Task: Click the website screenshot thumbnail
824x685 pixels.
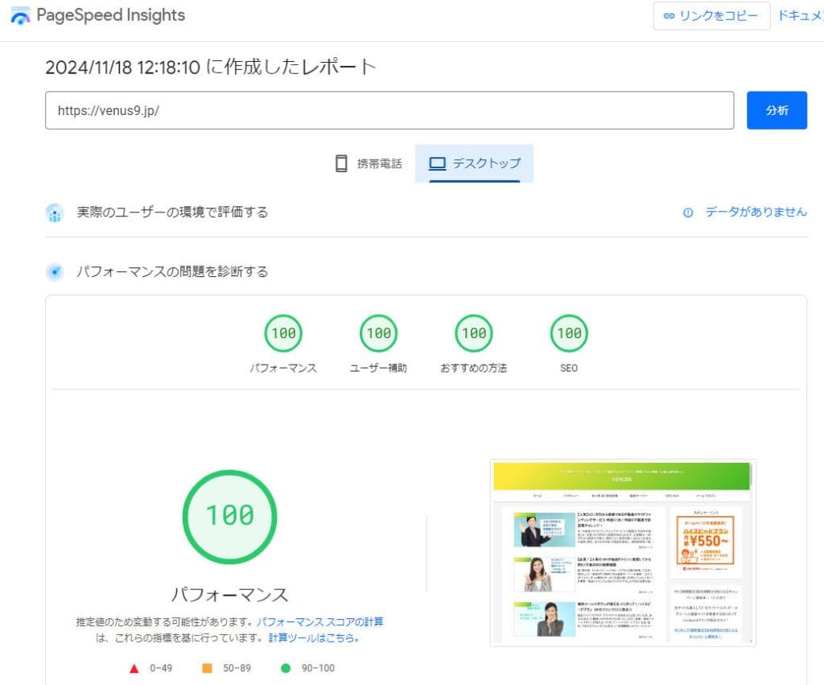Action: coord(623,553)
